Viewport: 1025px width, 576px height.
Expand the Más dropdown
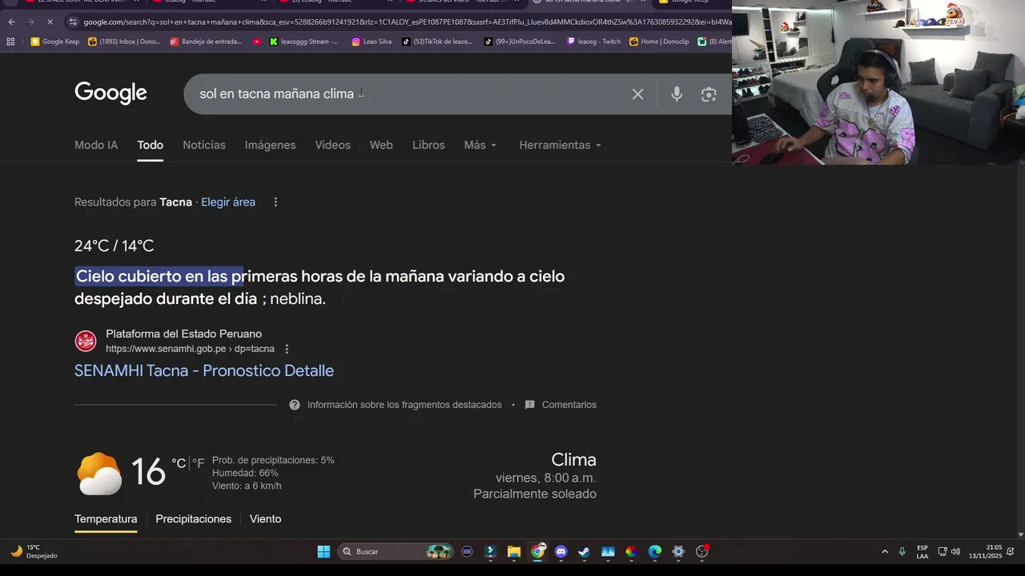[480, 145]
